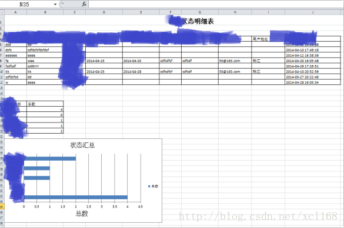Select summary cell with value 2
The height and width of the screenshot is (228, 344).
tap(45, 131)
